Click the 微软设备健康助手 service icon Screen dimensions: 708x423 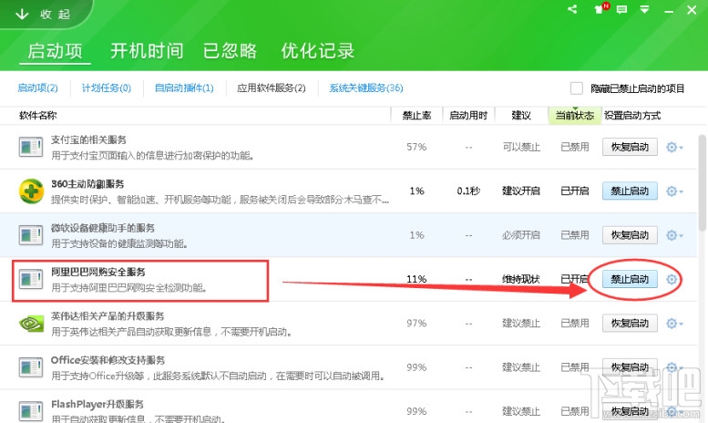click(31, 235)
